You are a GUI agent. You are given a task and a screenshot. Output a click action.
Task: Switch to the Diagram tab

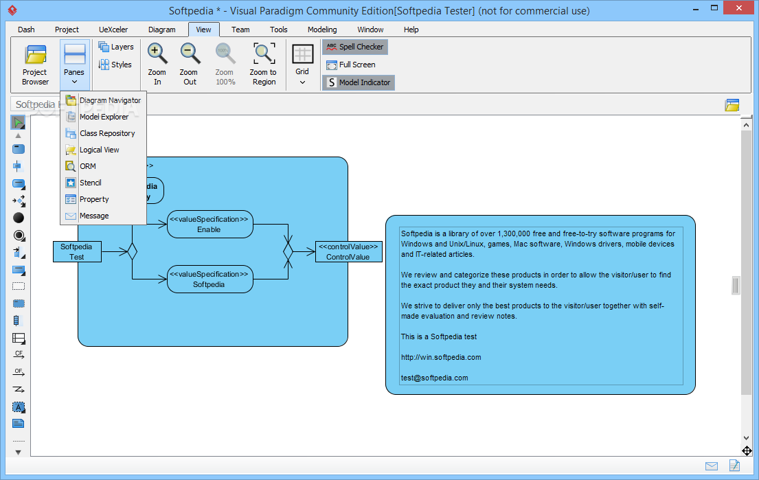(x=161, y=30)
